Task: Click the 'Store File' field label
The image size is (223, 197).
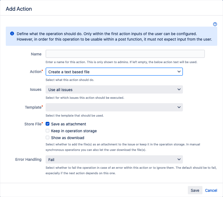Action: pos(33,124)
